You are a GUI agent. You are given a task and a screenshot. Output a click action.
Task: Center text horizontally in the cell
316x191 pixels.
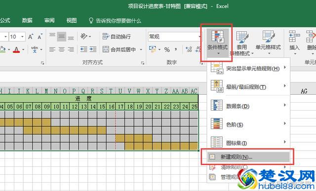pyautogui.click(x=62, y=49)
